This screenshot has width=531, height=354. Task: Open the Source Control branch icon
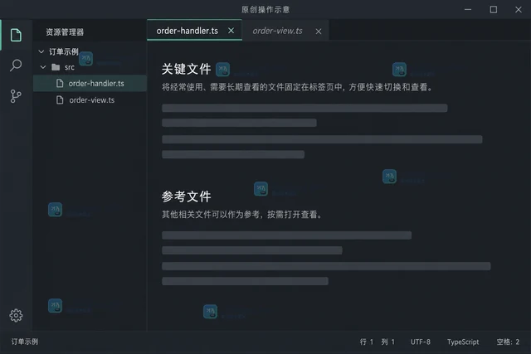(16, 96)
